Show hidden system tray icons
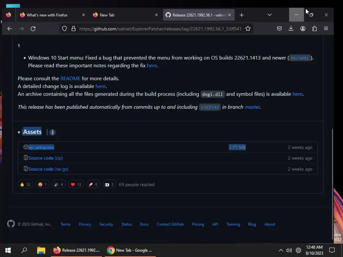 point(281,250)
